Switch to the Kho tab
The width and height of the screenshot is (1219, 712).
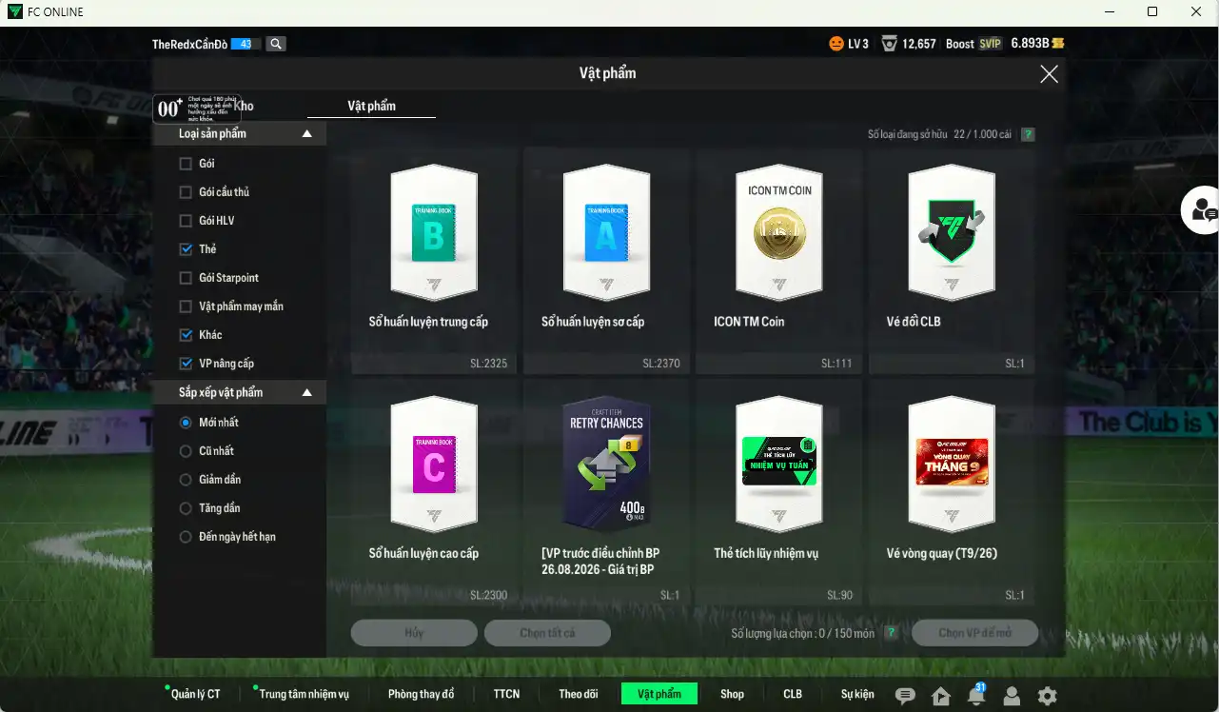click(x=244, y=106)
